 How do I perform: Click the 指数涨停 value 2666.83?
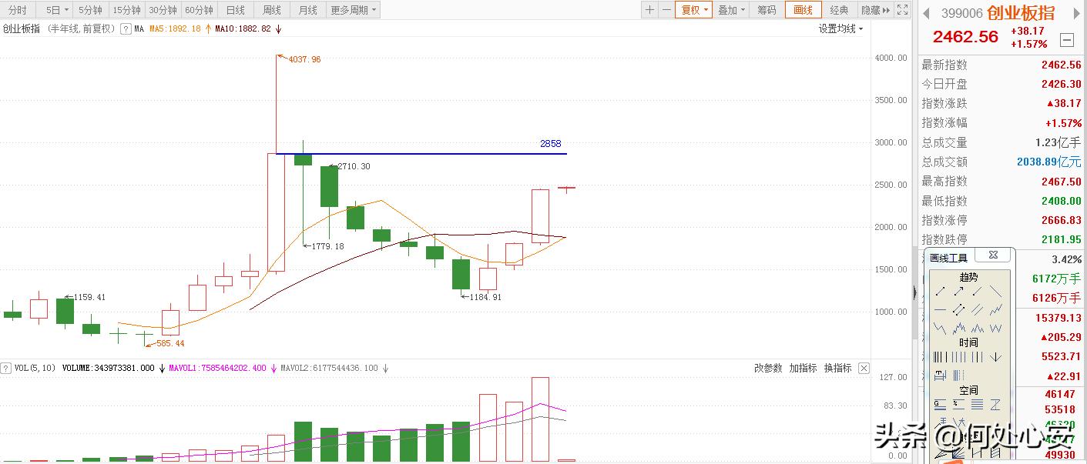click(x=1062, y=220)
